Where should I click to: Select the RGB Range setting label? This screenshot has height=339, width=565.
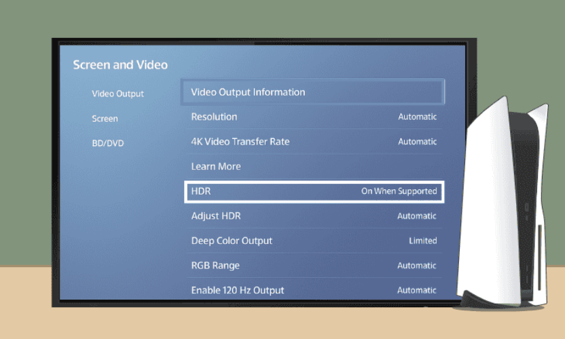pos(215,265)
